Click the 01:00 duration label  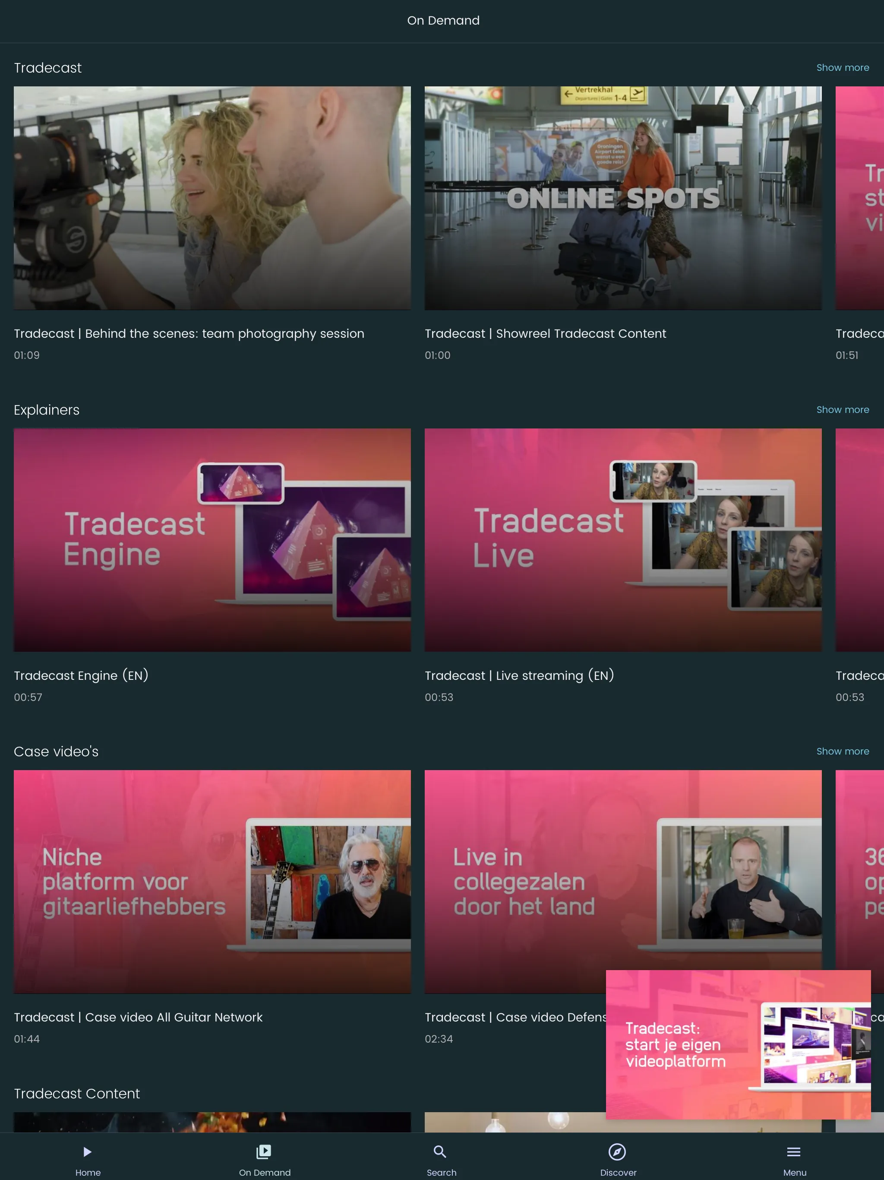click(x=437, y=355)
